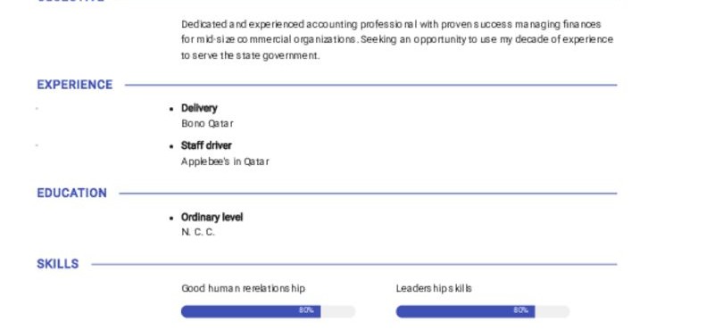Click the EXPERIENCE section heading
The width and height of the screenshot is (706, 330).
(75, 85)
